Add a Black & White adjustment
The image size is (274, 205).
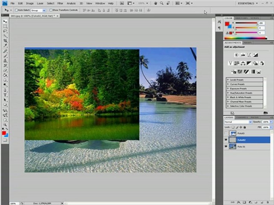pyautogui.click(x=249, y=63)
